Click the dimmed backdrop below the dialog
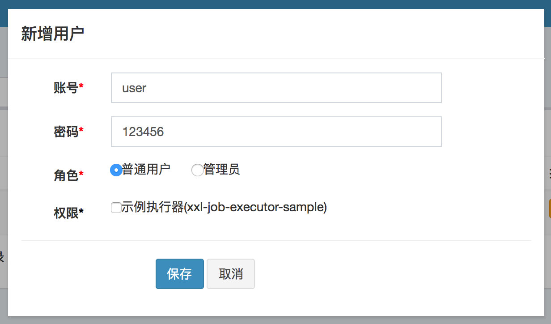551x324 pixels. point(275,320)
